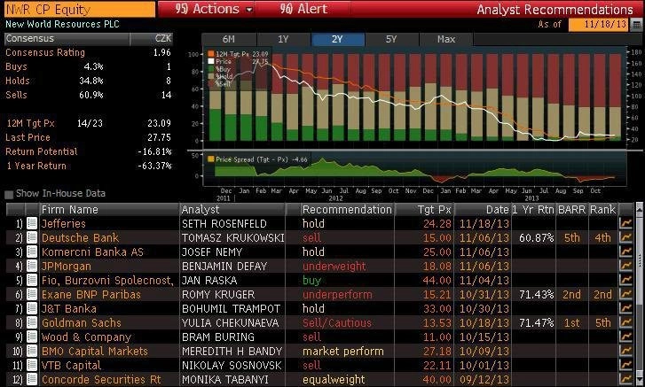This screenshot has width=645, height=387.
Task: Open the Goldman Sachs document icon
Action: 32,322
